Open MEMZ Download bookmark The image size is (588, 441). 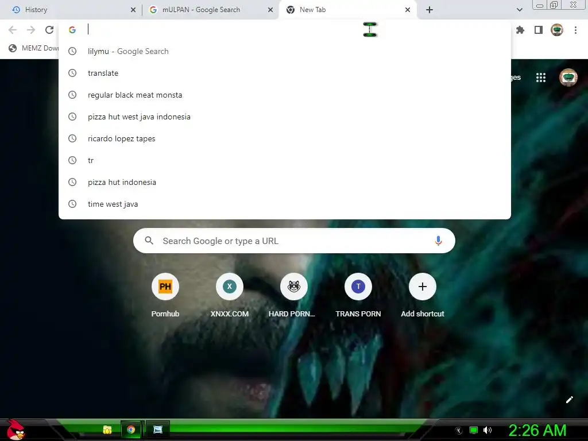(33, 48)
